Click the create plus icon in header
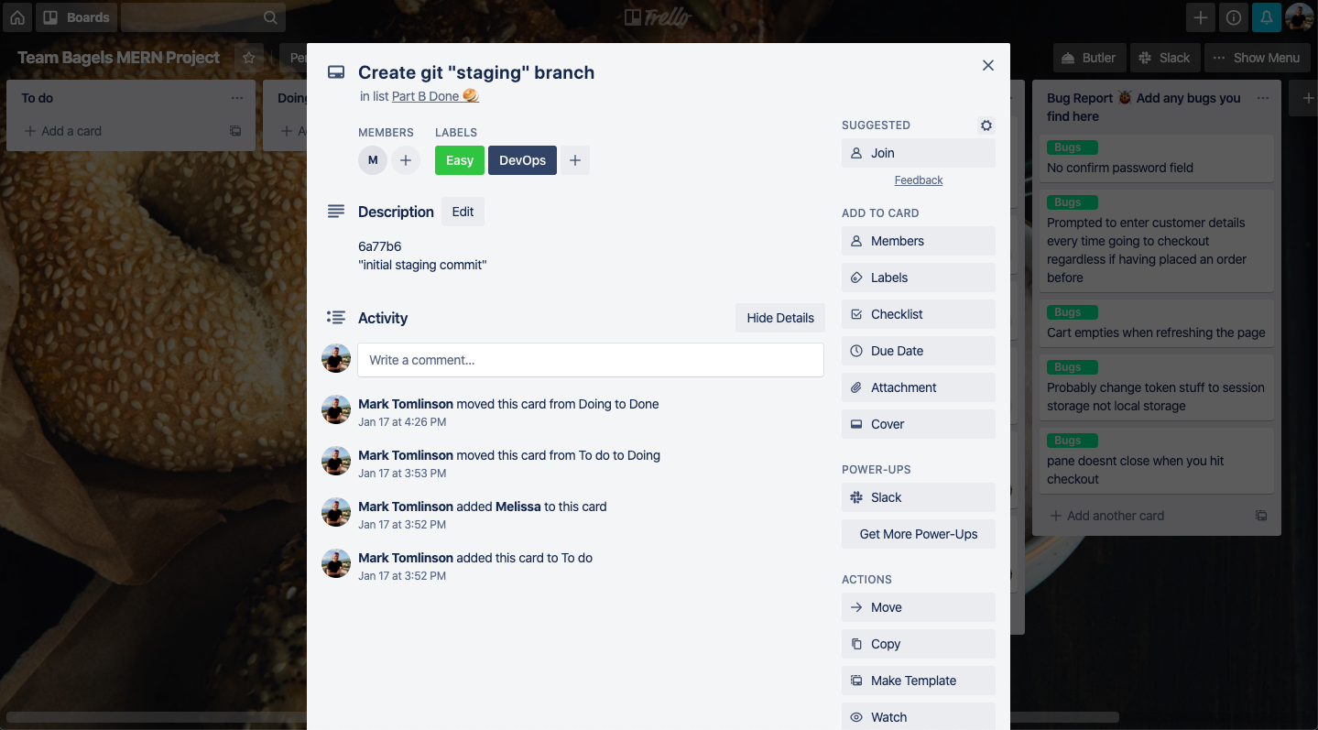Viewport: 1318px width, 730px height. point(1201,17)
